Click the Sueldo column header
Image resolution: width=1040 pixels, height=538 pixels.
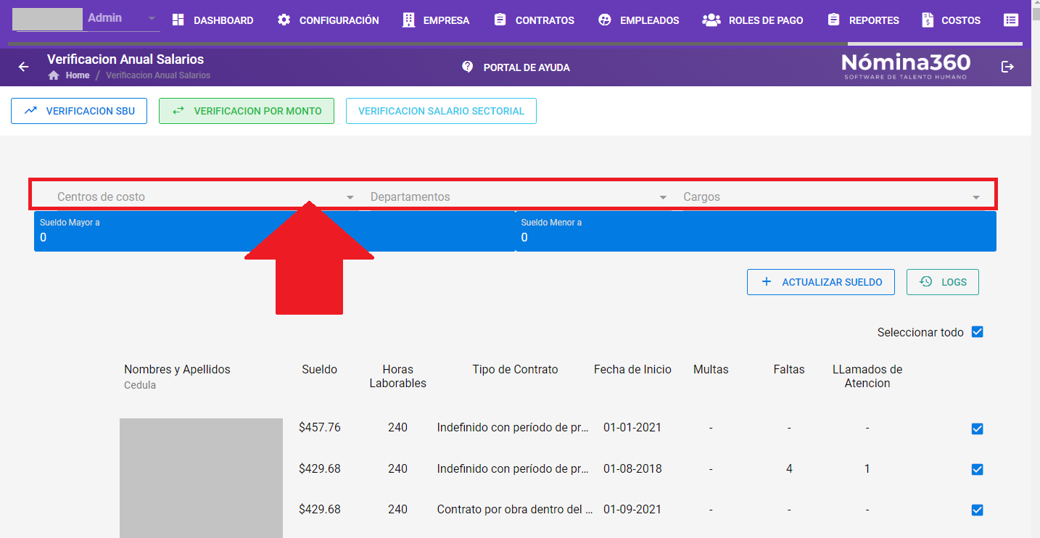(x=320, y=369)
